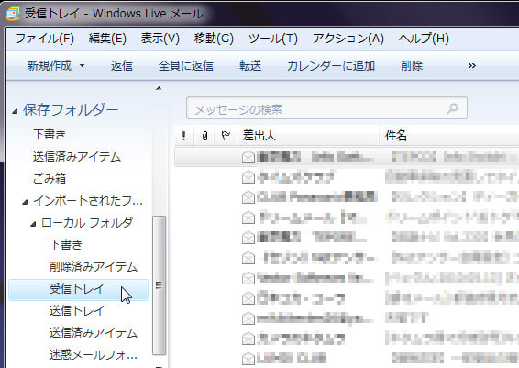The image size is (519, 368).
Task: Collapse the 保存フォルダー section
Action: tap(15, 111)
